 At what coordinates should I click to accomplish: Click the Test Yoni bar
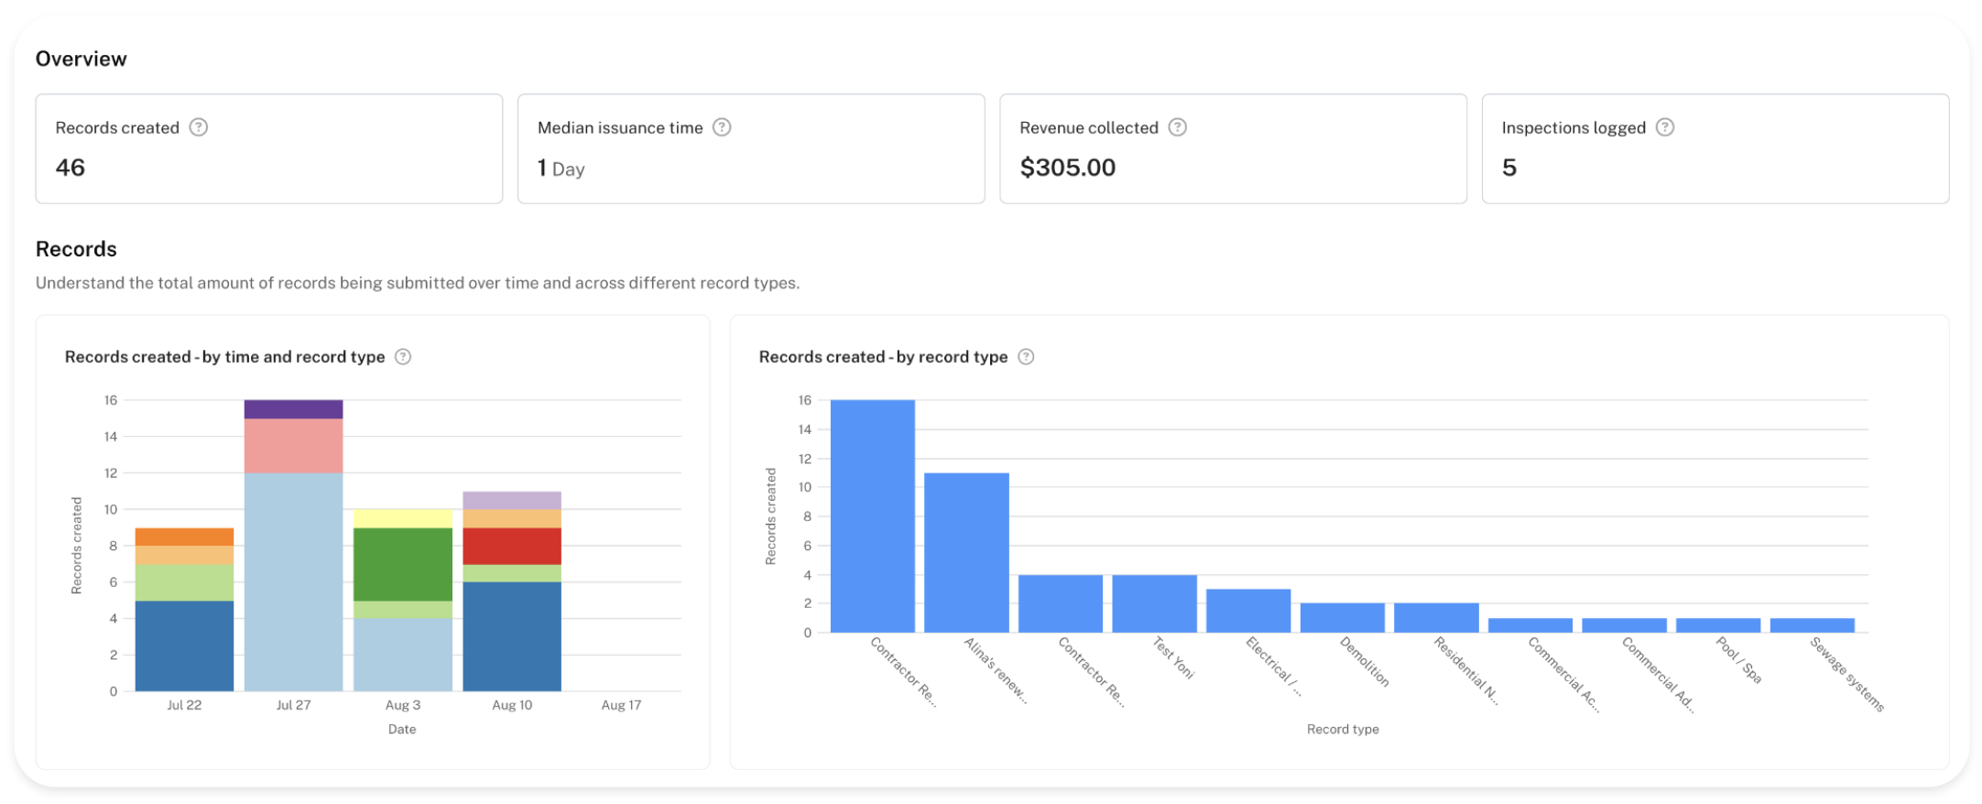pos(1154,603)
